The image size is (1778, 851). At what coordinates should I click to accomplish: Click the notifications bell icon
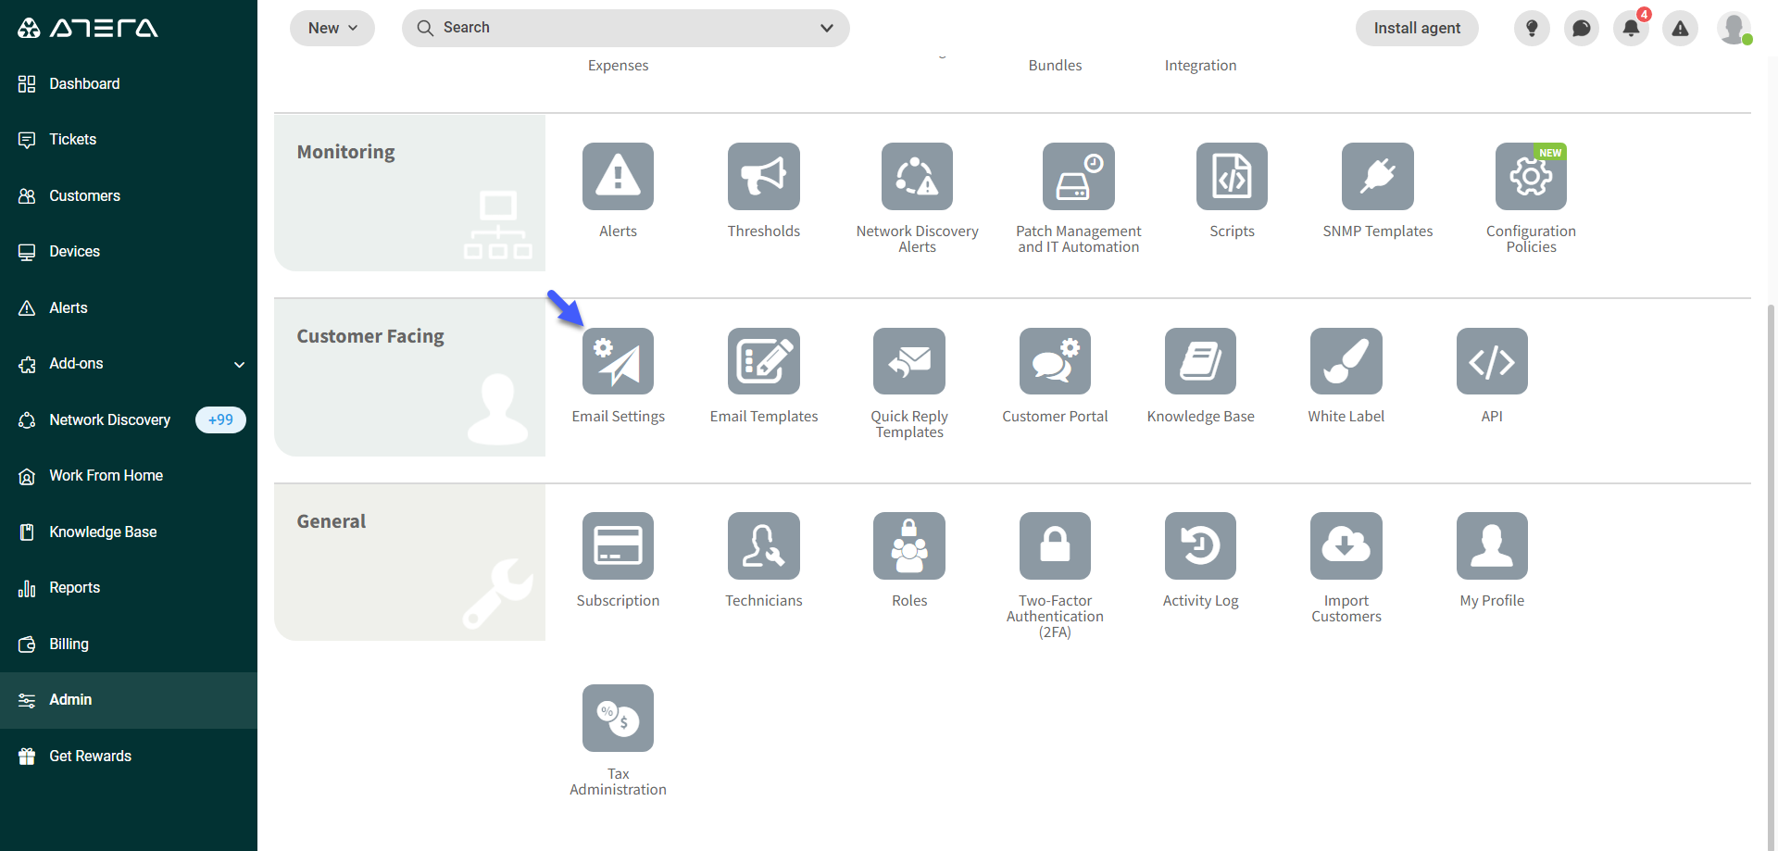(1631, 28)
